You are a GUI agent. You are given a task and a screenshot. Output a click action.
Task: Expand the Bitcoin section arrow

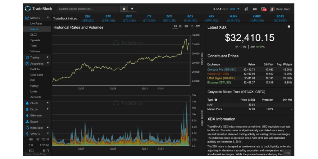click(x=48, y=109)
